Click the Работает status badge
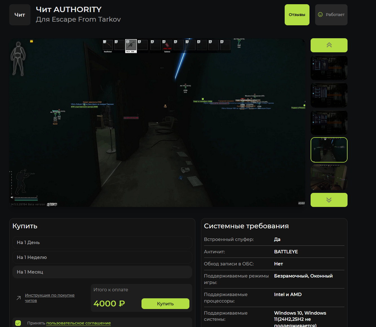This screenshot has height=327, width=376. (331, 15)
